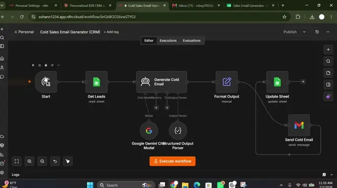Screen dimensions: 337x188
Task: Open the Format Output edit node
Action: [x=227, y=81]
